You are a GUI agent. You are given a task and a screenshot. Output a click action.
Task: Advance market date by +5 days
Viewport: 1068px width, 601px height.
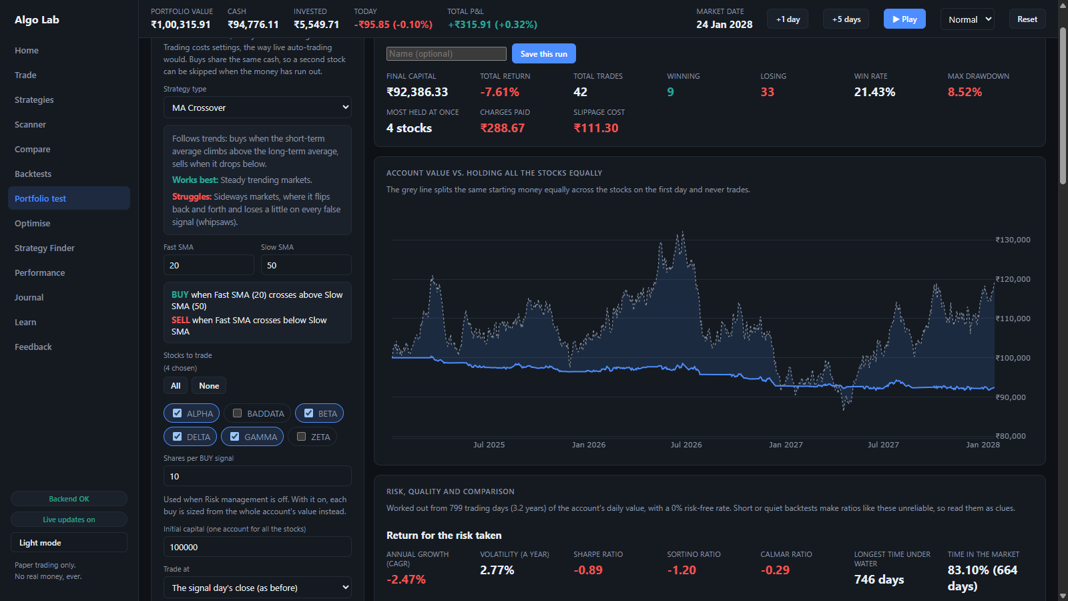[846, 19]
